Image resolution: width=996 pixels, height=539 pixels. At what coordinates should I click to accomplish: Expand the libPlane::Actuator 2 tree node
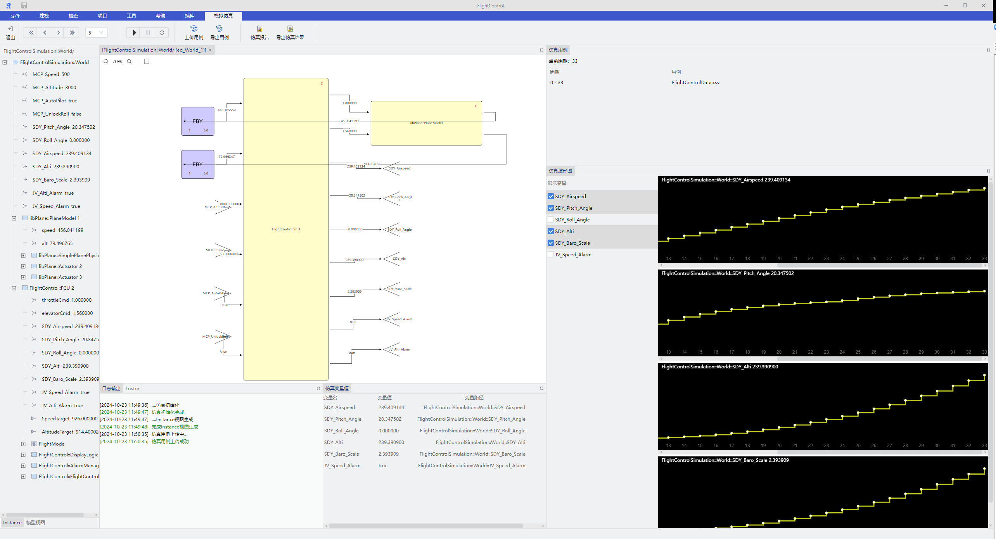click(x=23, y=266)
